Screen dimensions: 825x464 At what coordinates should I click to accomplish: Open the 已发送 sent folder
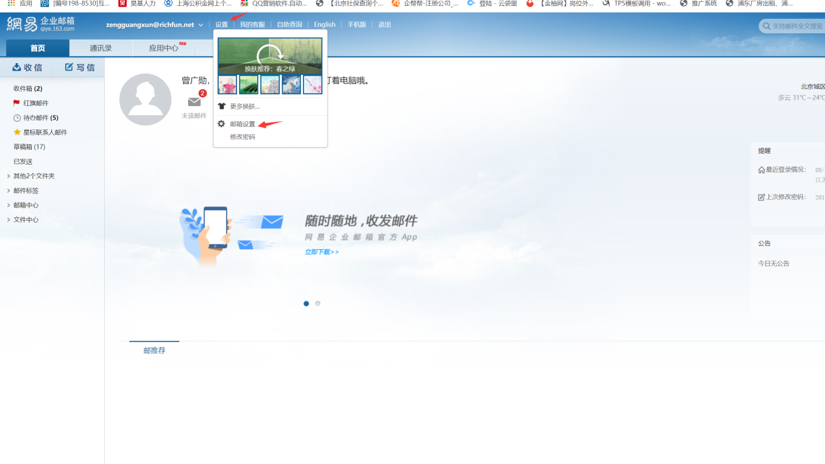tap(23, 161)
